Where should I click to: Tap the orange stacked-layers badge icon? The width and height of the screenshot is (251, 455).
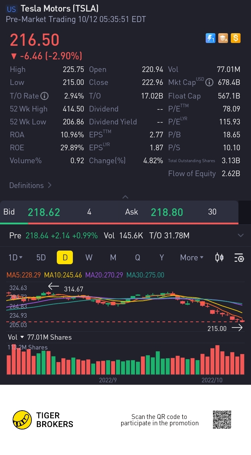tap(223, 38)
